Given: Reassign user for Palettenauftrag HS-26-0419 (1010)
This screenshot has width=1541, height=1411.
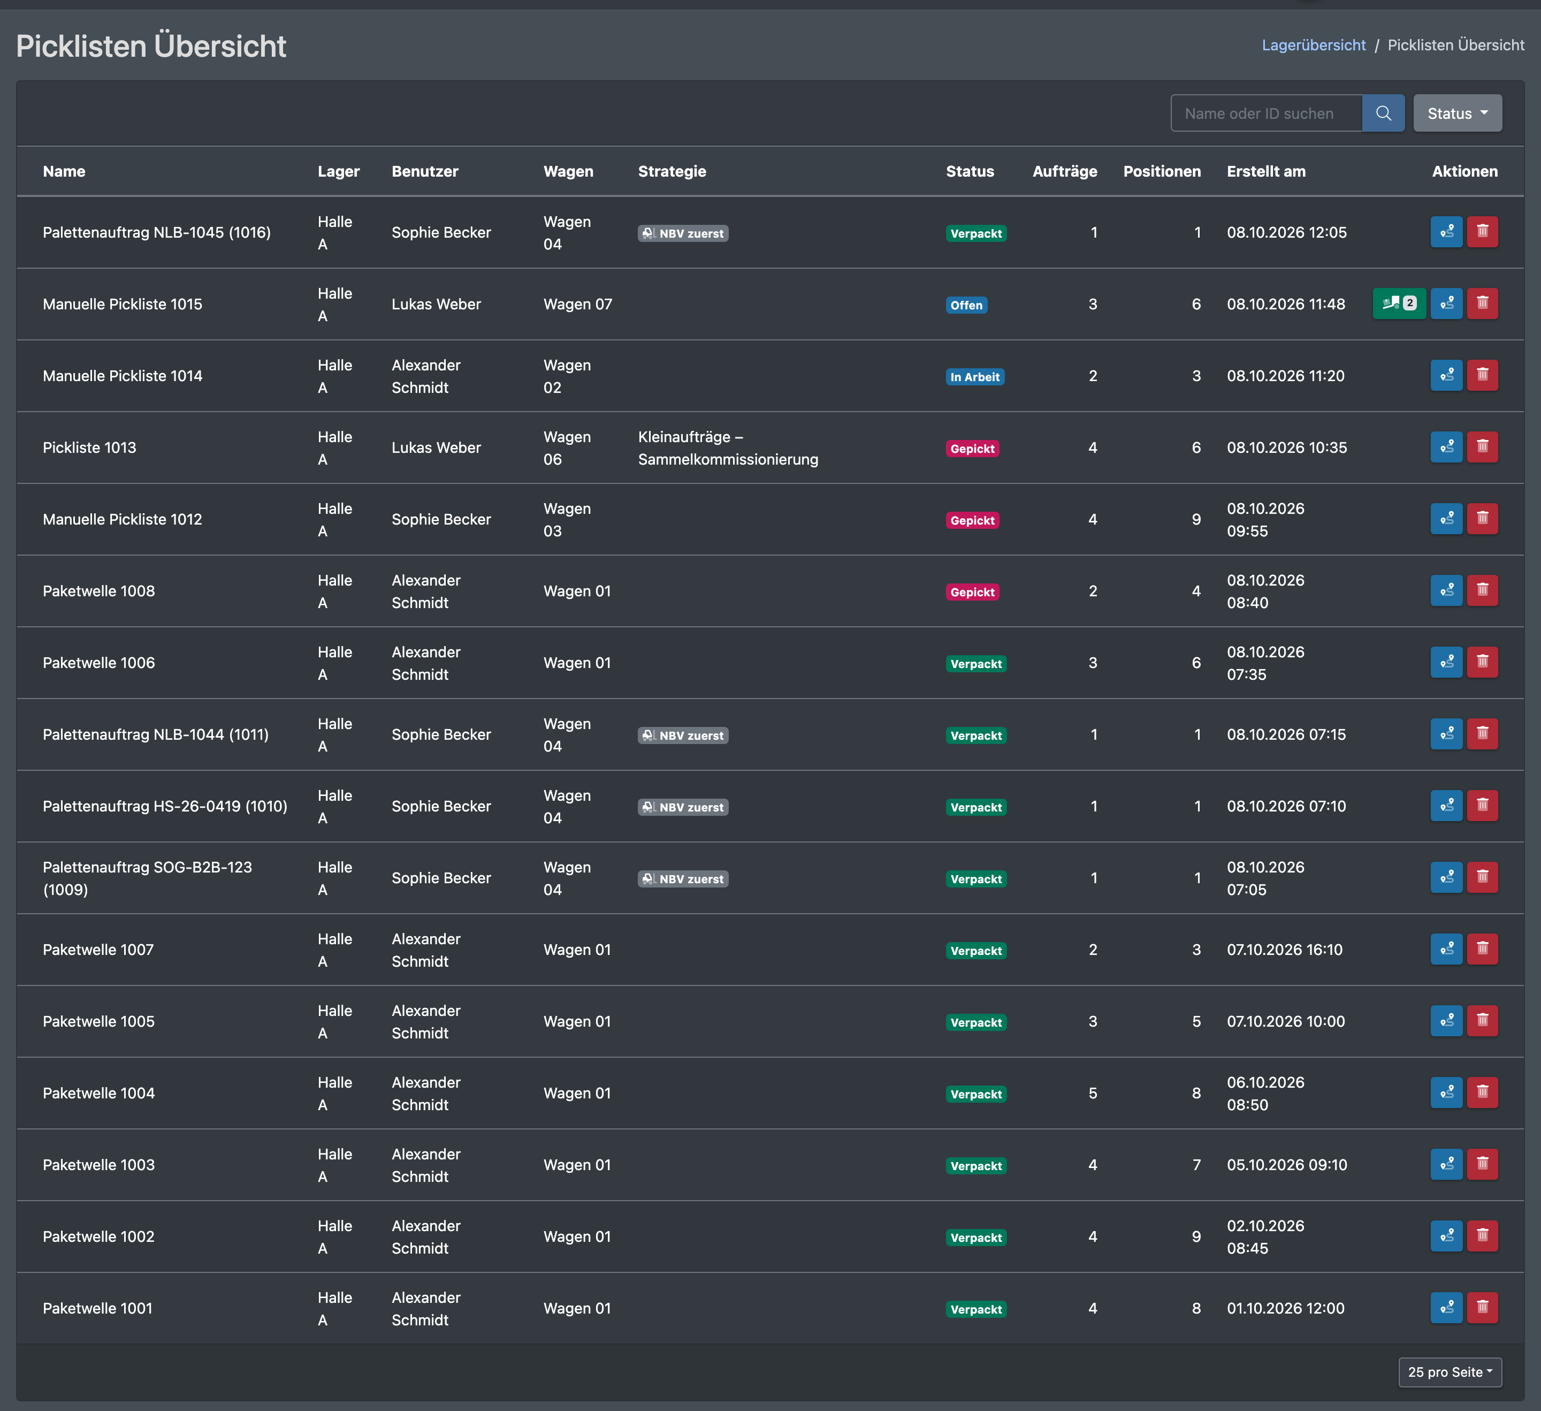Looking at the screenshot, I should point(1446,806).
